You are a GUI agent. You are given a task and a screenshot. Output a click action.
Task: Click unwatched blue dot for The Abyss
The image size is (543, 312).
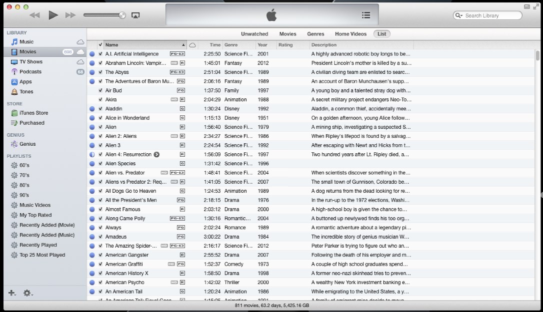(92, 72)
